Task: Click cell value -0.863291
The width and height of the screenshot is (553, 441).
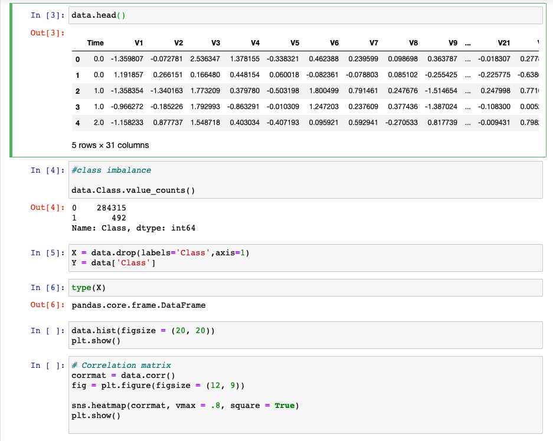Action: 243,106
